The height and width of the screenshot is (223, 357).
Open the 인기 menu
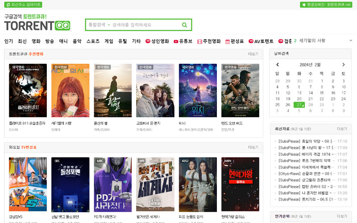[8, 41]
